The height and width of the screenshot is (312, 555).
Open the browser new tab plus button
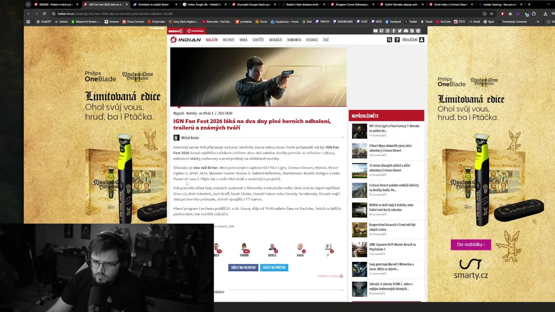529,4
